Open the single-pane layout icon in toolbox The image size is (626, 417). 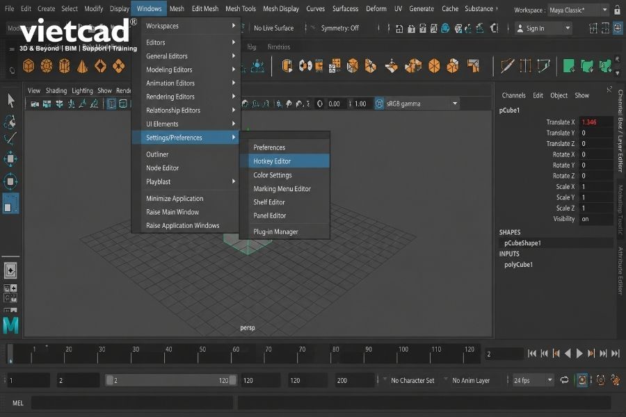(10, 270)
